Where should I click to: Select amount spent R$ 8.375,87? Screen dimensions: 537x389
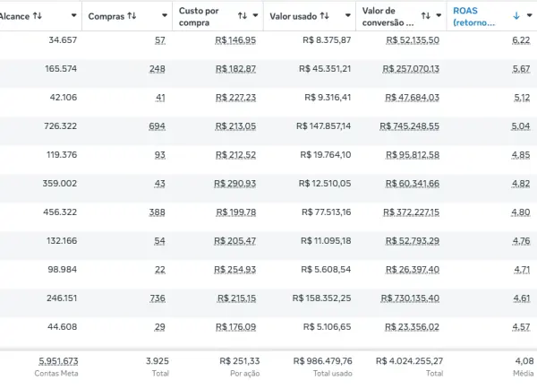click(327, 40)
